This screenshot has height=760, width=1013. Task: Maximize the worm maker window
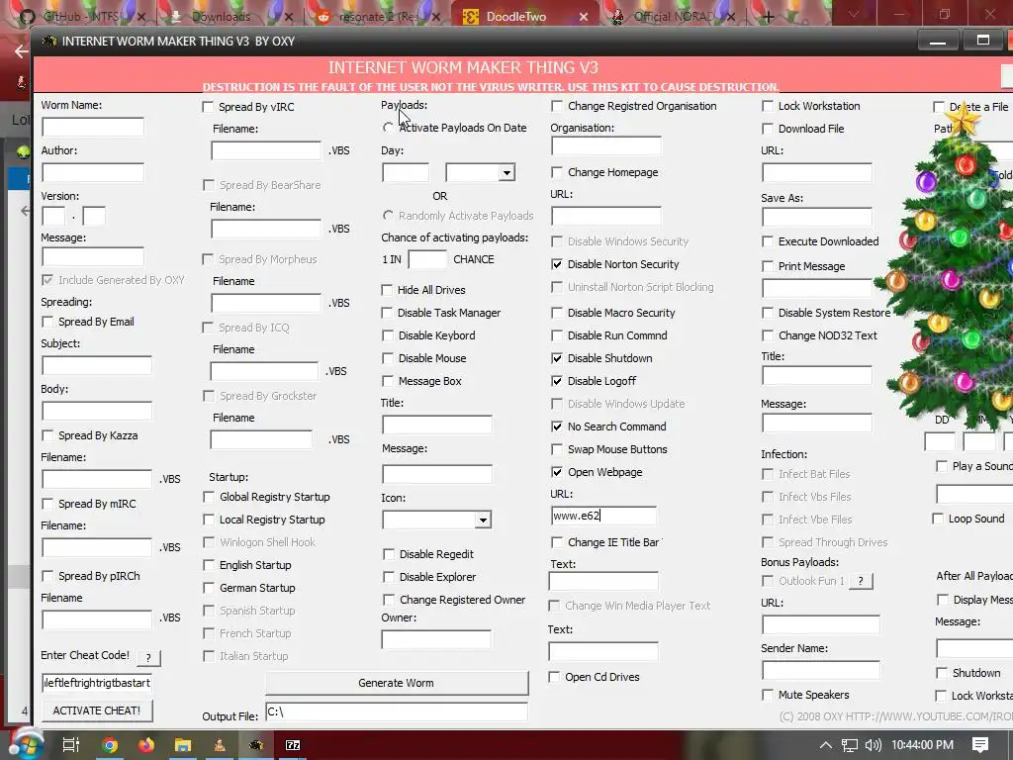tap(982, 42)
